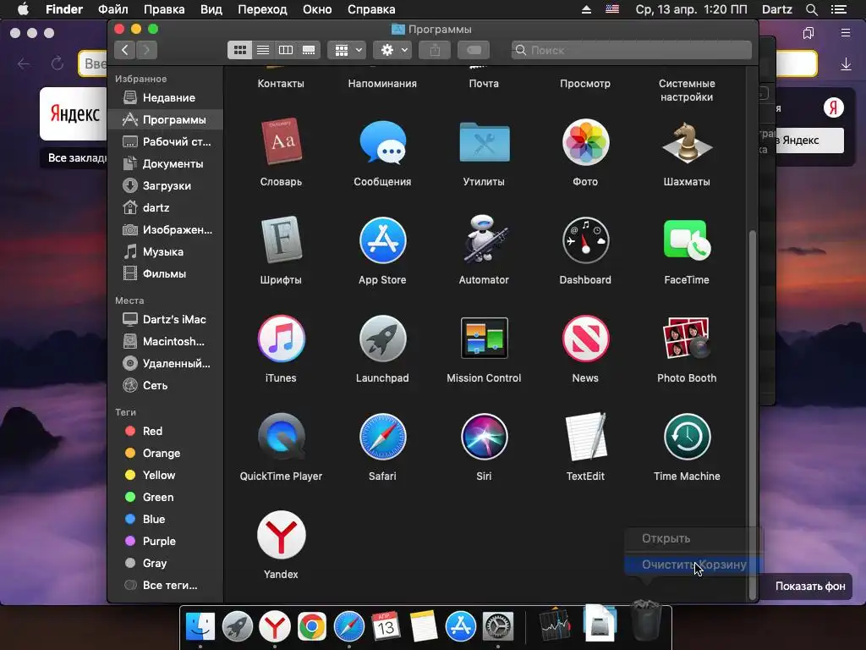Open the Переход menu

(262, 9)
